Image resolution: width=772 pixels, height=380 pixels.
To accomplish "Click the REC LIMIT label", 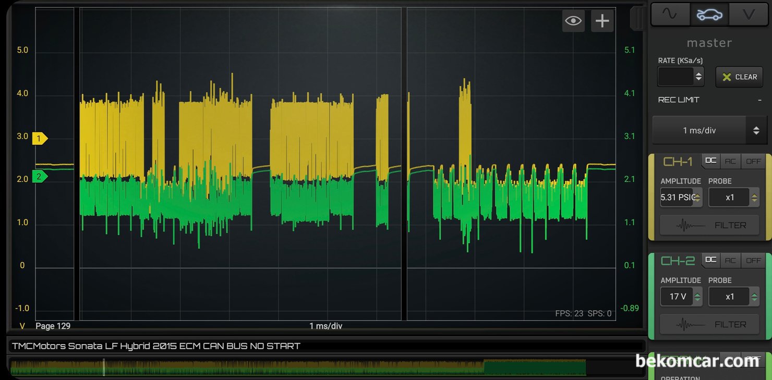I will (679, 100).
